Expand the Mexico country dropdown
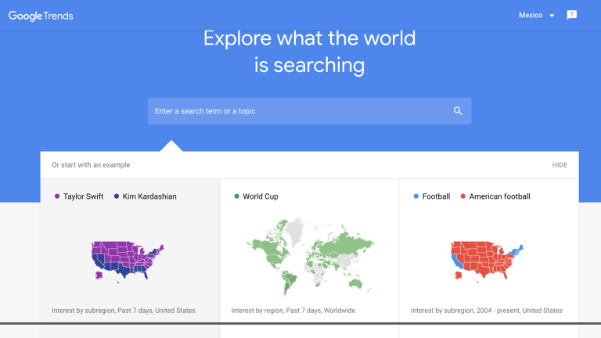The height and width of the screenshot is (338, 601). coord(531,16)
